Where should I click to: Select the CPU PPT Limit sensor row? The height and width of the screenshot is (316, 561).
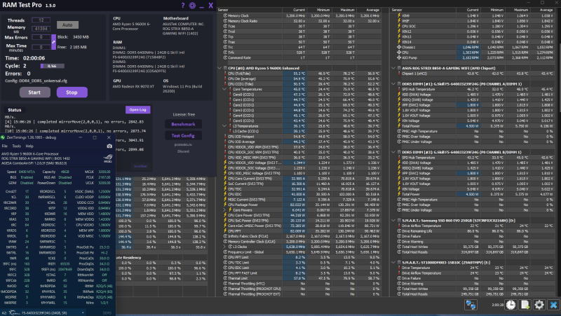coord(302,257)
